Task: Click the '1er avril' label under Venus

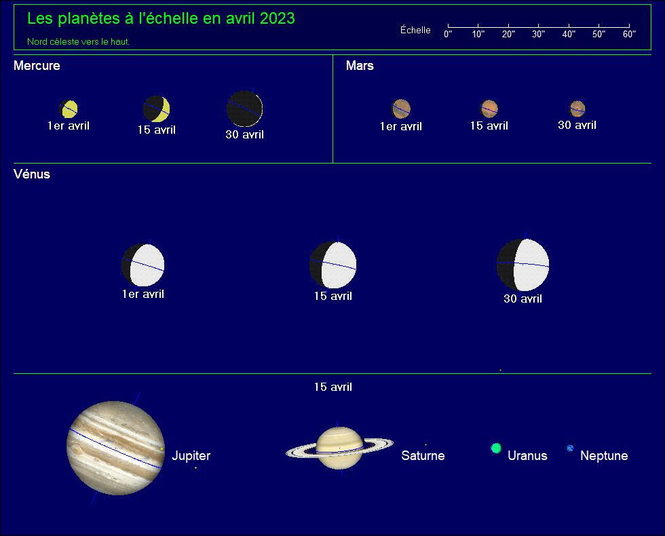Action: [x=143, y=294]
